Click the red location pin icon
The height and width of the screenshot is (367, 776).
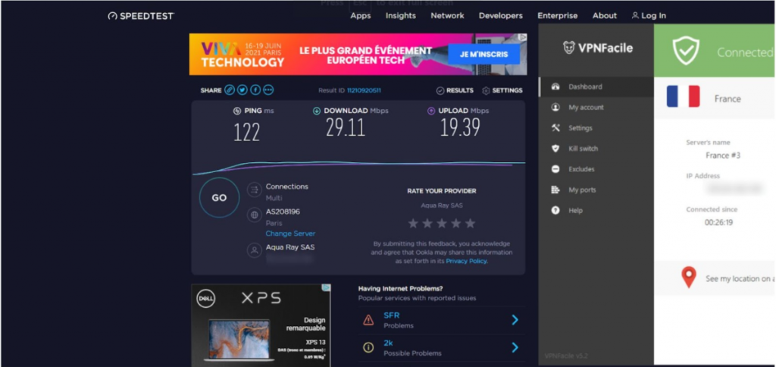[688, 278]
